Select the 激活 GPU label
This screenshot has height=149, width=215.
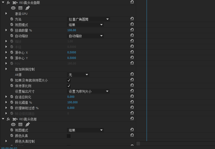click(x=21, y=14)
